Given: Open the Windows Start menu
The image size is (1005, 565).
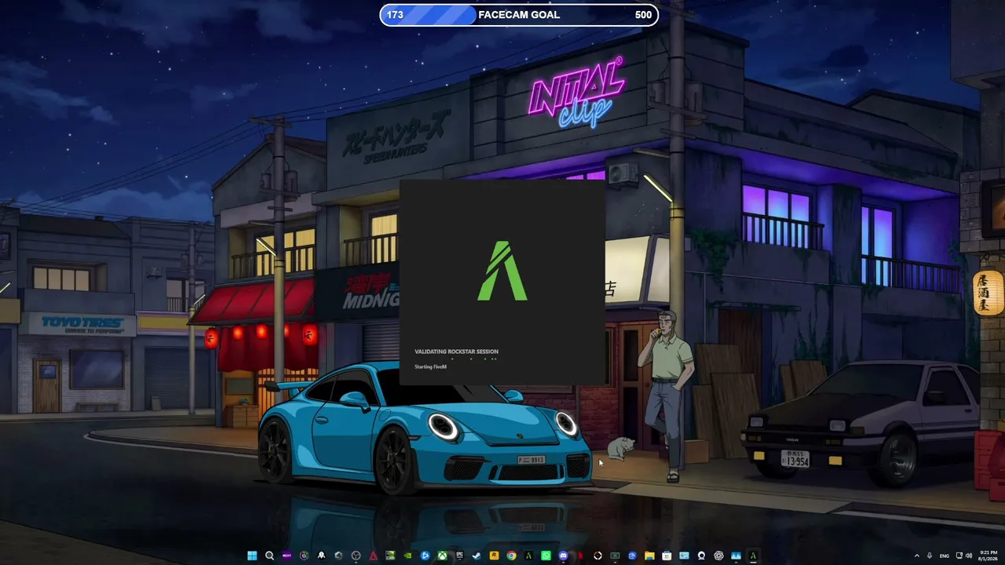Looking at the screenshot, I should [x=252, y=556].
